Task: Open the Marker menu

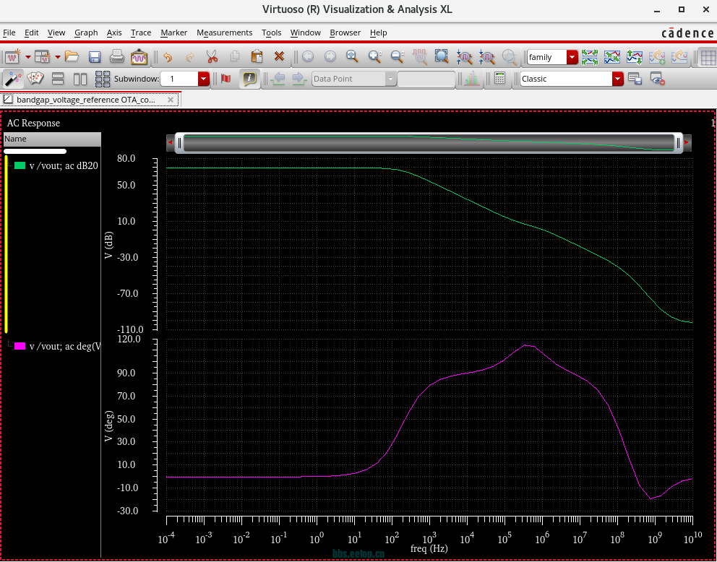Action: coord(173,33)
